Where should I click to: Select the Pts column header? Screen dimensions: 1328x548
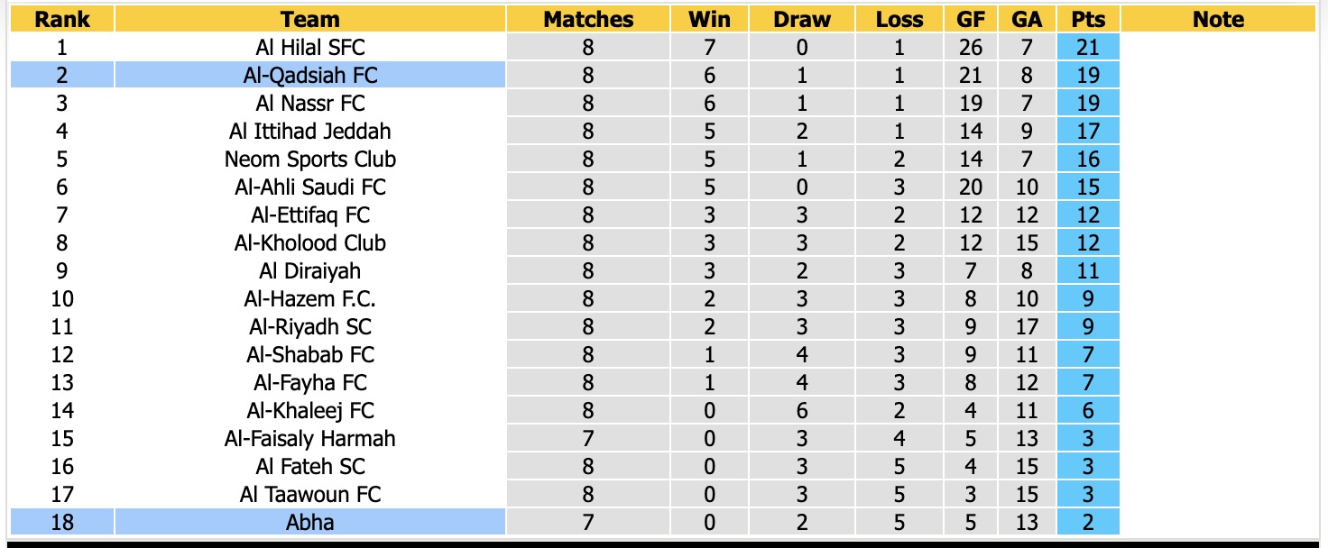click(x=1088, y=19)
